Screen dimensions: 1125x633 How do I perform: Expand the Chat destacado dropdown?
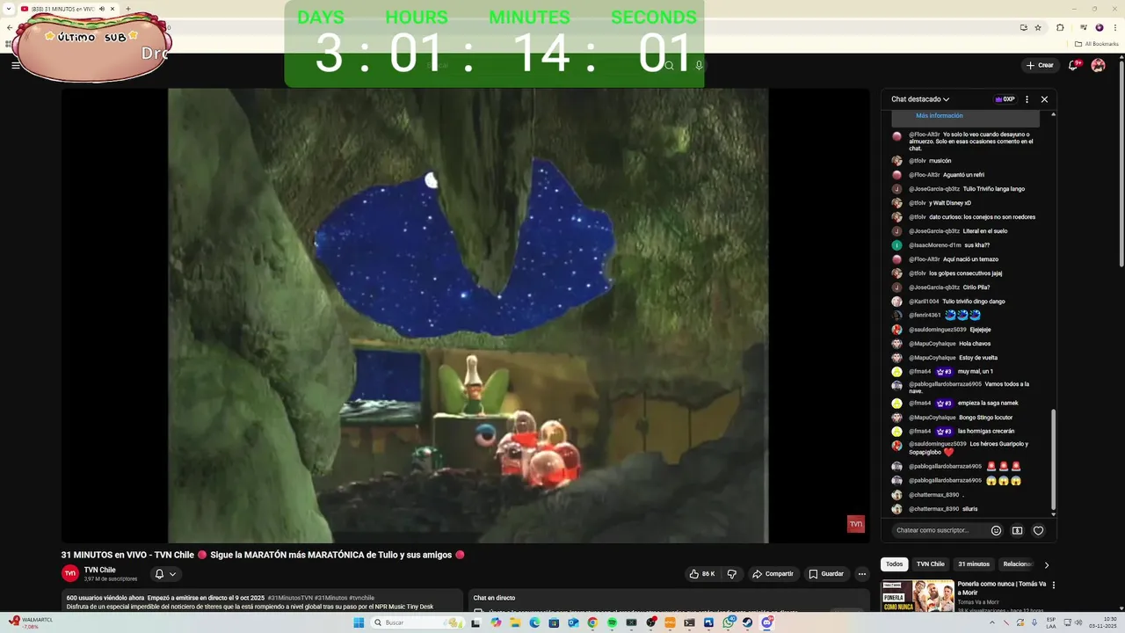pyautogui.click(x=920, y=99)
